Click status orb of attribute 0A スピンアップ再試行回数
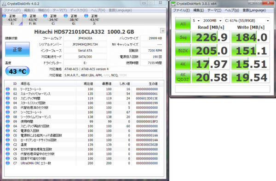This screenshot has height=181, width=276. [7, 126]
